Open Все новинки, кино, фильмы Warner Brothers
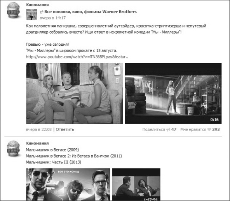The width and height of the screenshot is (230, 201). click(x=91, y=12)
